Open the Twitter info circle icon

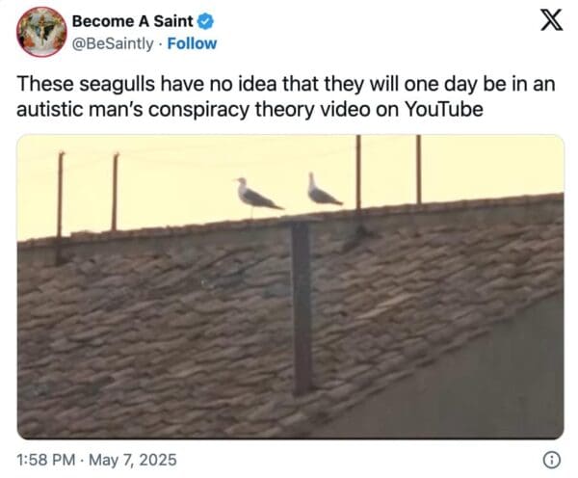tap(552, 461)
